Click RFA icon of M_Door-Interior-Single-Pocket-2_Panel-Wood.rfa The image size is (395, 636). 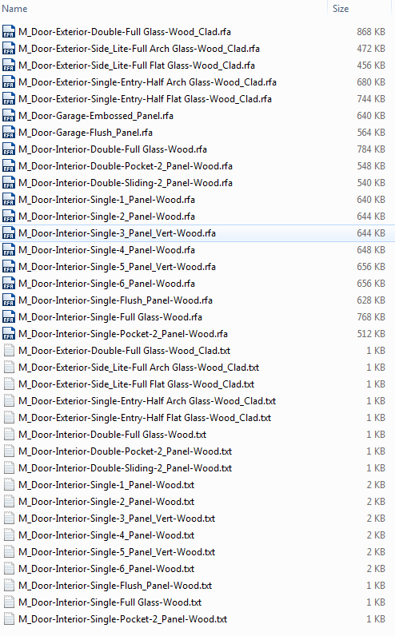pos(9,334)
